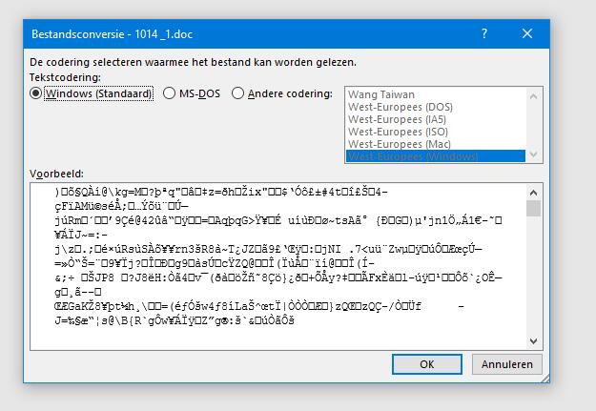596x411 pixels.
Task: Select the Windows (Standaard) radio button
Action: click(37, 93)
